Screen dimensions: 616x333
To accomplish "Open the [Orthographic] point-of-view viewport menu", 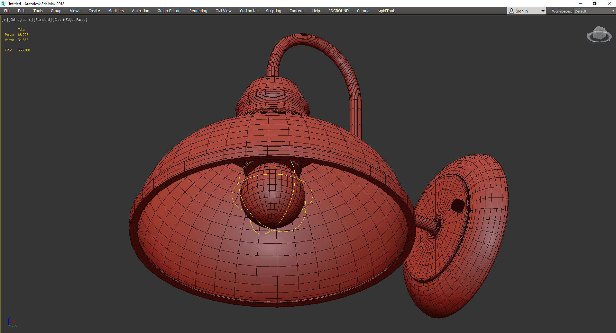I will click(20, 19).
